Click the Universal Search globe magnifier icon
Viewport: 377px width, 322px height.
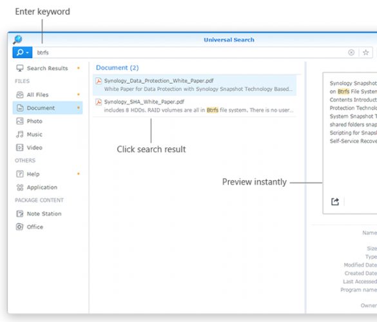[17, 40]
